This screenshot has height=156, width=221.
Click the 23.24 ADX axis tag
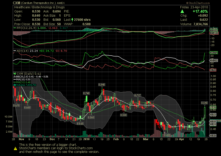click(214, 61)
